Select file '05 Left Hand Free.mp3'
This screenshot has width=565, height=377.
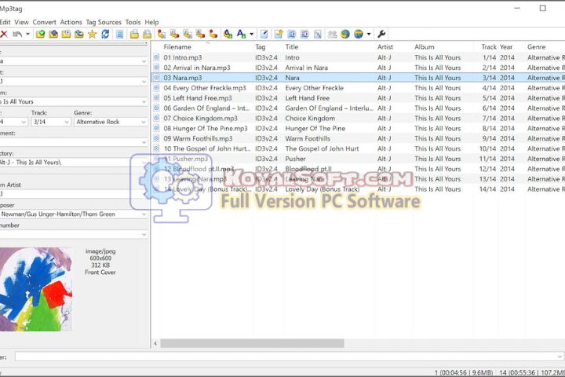click(198, 97)
